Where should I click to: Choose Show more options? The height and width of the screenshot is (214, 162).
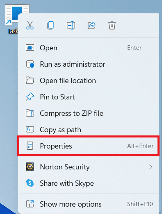88,204
